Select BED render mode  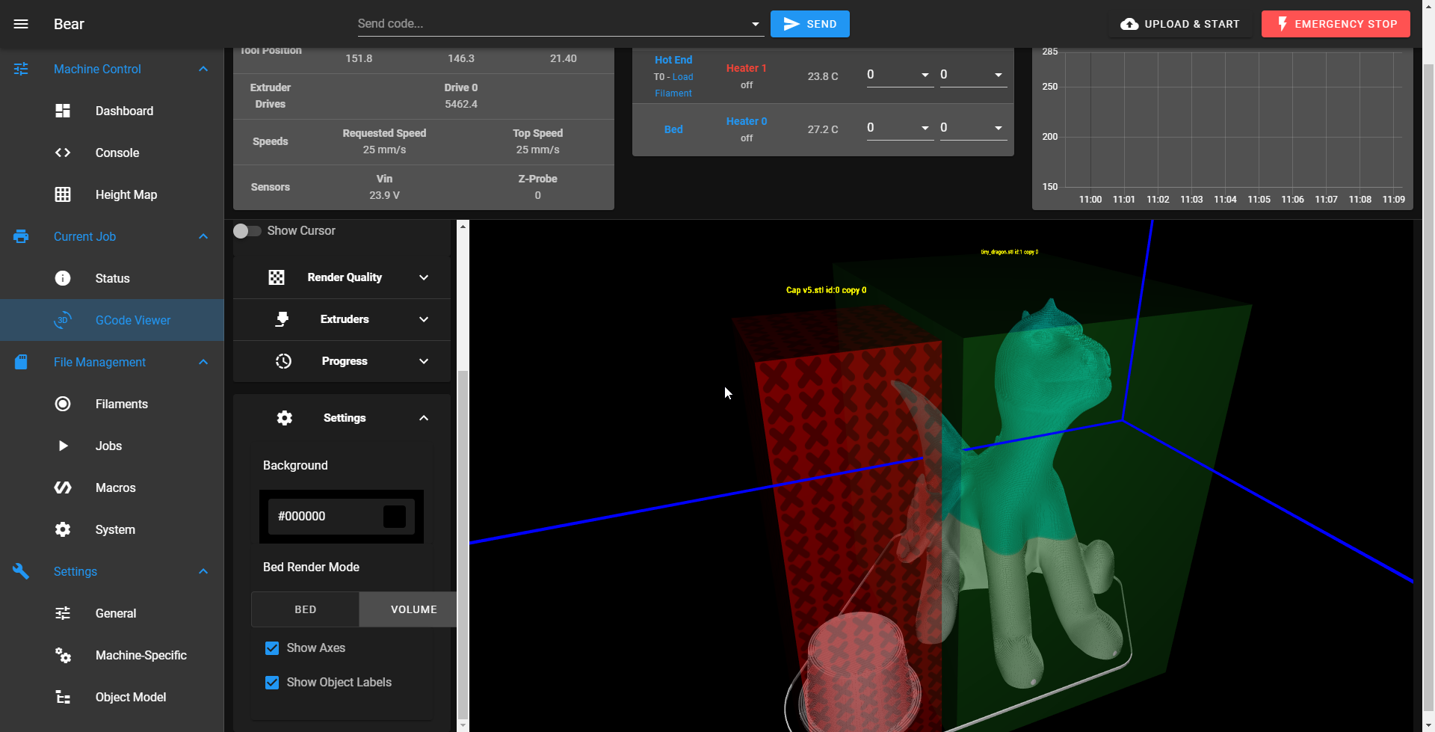(305, 609)
